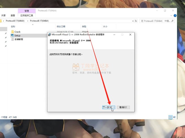Click the 471 MB status text
This screenshot has height=138, width=185.
(x=13, y=117)
